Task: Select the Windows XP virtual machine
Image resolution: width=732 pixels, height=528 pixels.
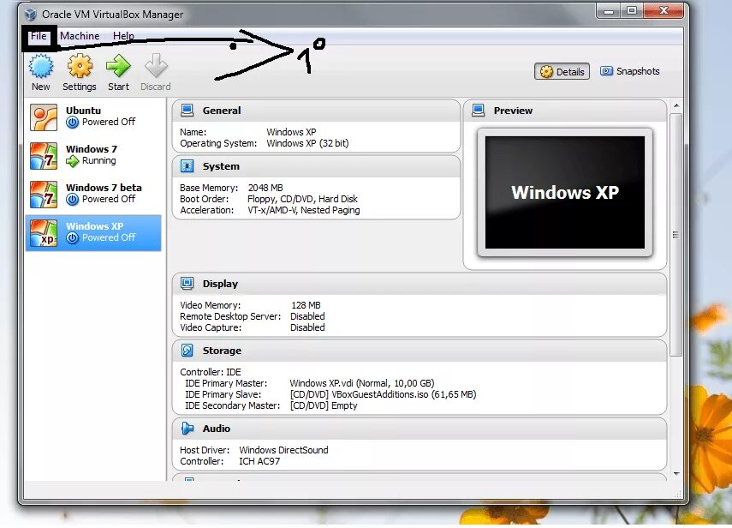Action: [x=93, y=232]
